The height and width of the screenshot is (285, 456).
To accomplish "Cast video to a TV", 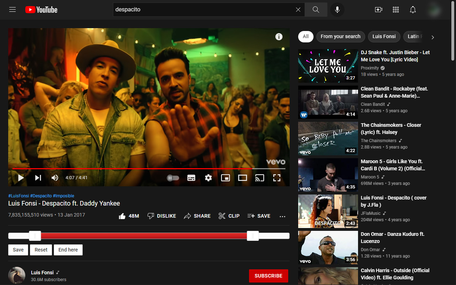I will (260, 177).
